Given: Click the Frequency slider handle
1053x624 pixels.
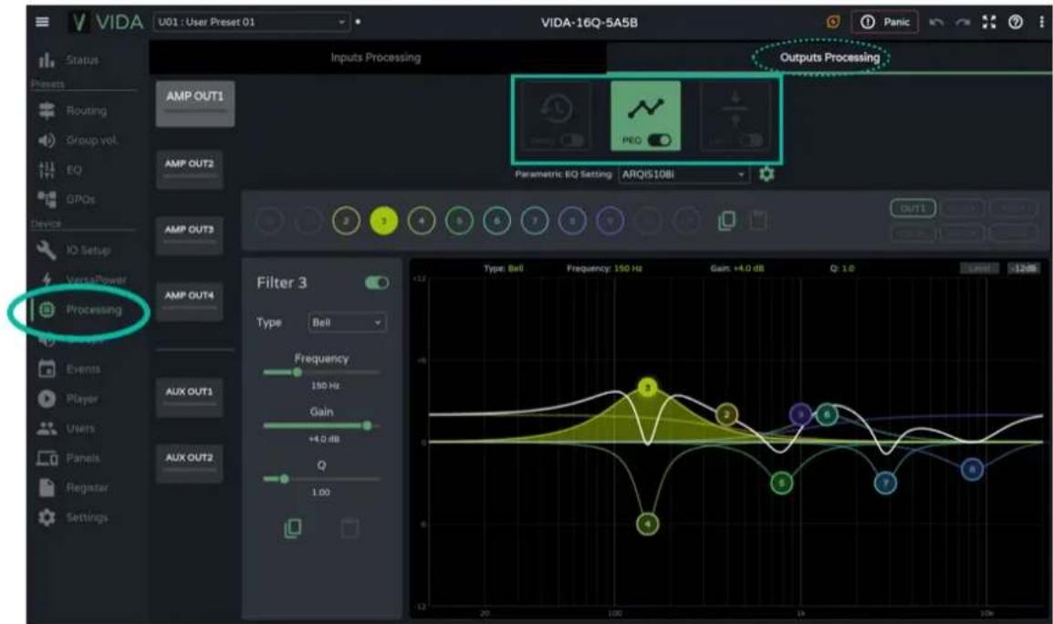Looking at the screenshot, I should pyautogui.click(x=297, y=372).
